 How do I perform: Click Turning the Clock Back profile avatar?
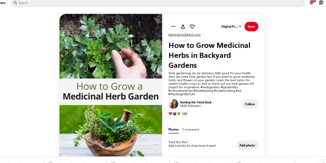click(173, 104)
